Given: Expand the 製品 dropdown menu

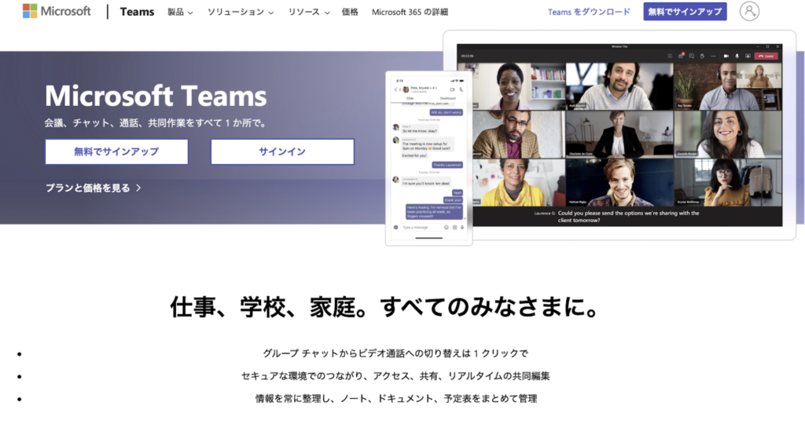Looking at the screenshot, I should pos(180,12).
